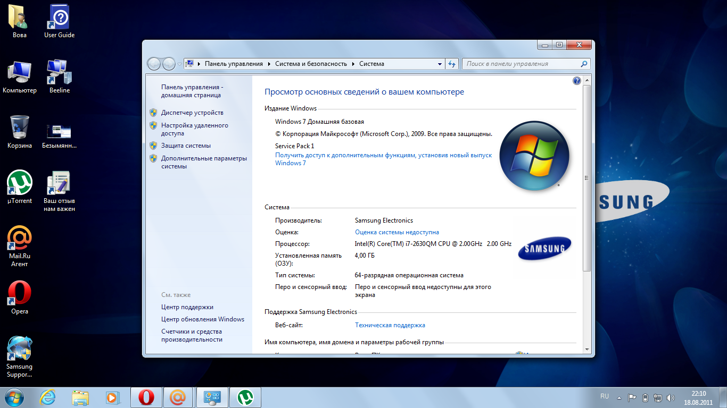Open the 'Защита системы' link
727x408 pixels.
(x=186, y=146)
